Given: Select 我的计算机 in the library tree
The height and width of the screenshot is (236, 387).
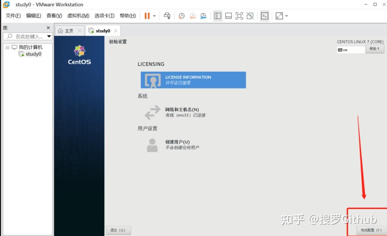Looking at the screenshot, I should (30, 47).
